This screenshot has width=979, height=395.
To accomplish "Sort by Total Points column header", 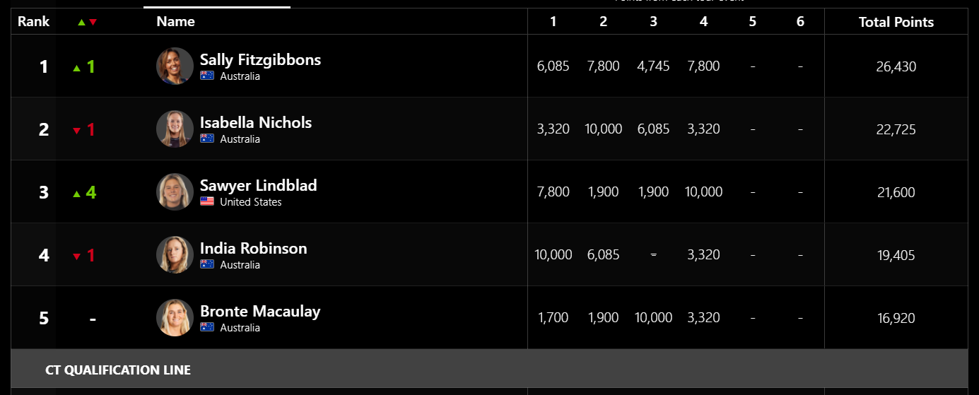I will (x=896, y=22).
